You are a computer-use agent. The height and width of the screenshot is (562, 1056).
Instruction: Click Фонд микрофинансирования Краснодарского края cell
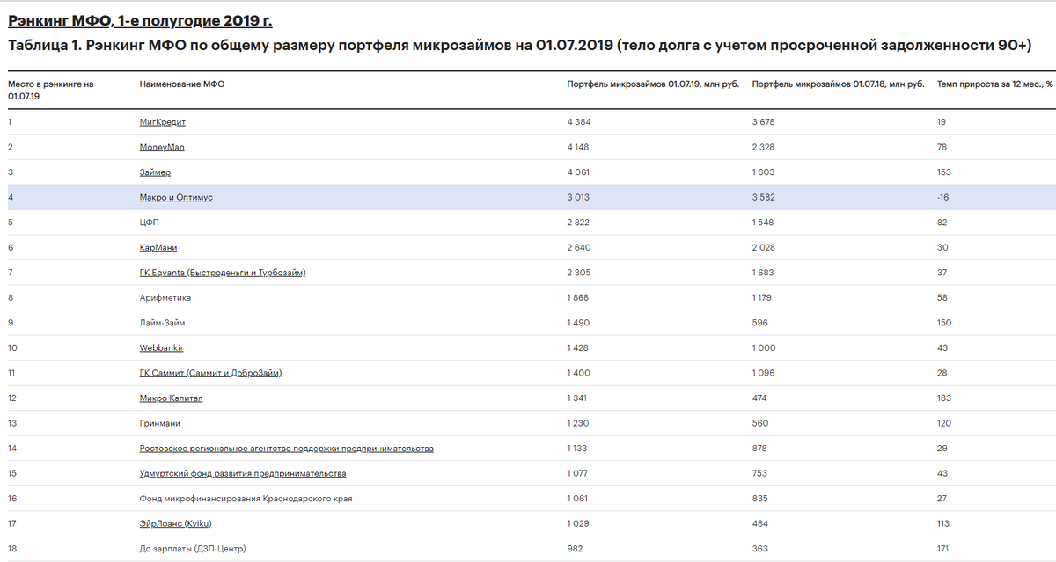pyautogui.click(x=246, y=499)
